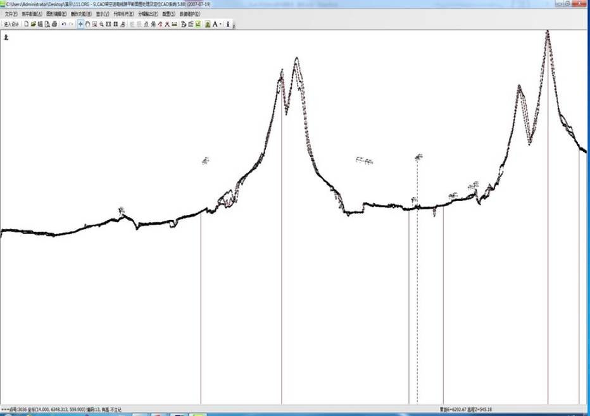Activate the hand pan tool

[x=87, y=24]
